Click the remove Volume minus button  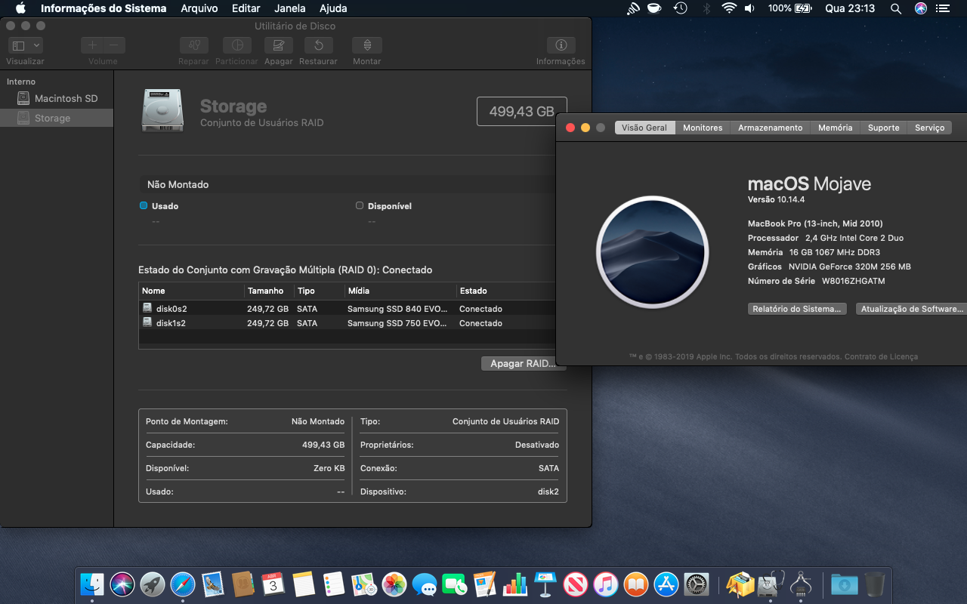pos(114,46)
